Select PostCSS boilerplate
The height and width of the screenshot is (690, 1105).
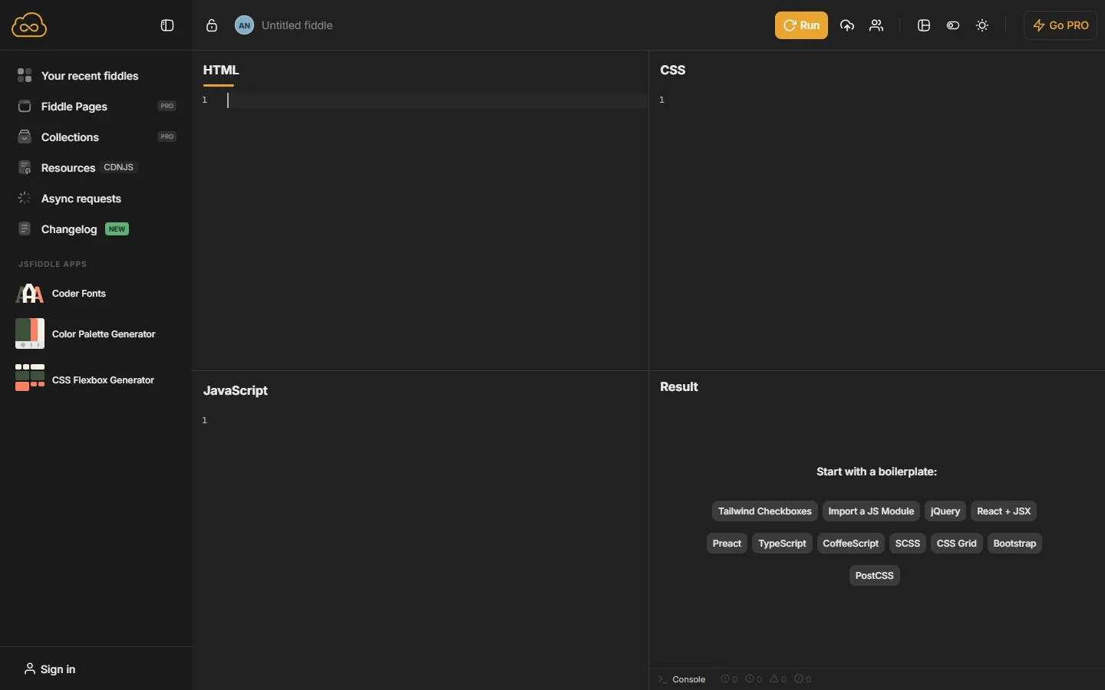click(875, 576)
